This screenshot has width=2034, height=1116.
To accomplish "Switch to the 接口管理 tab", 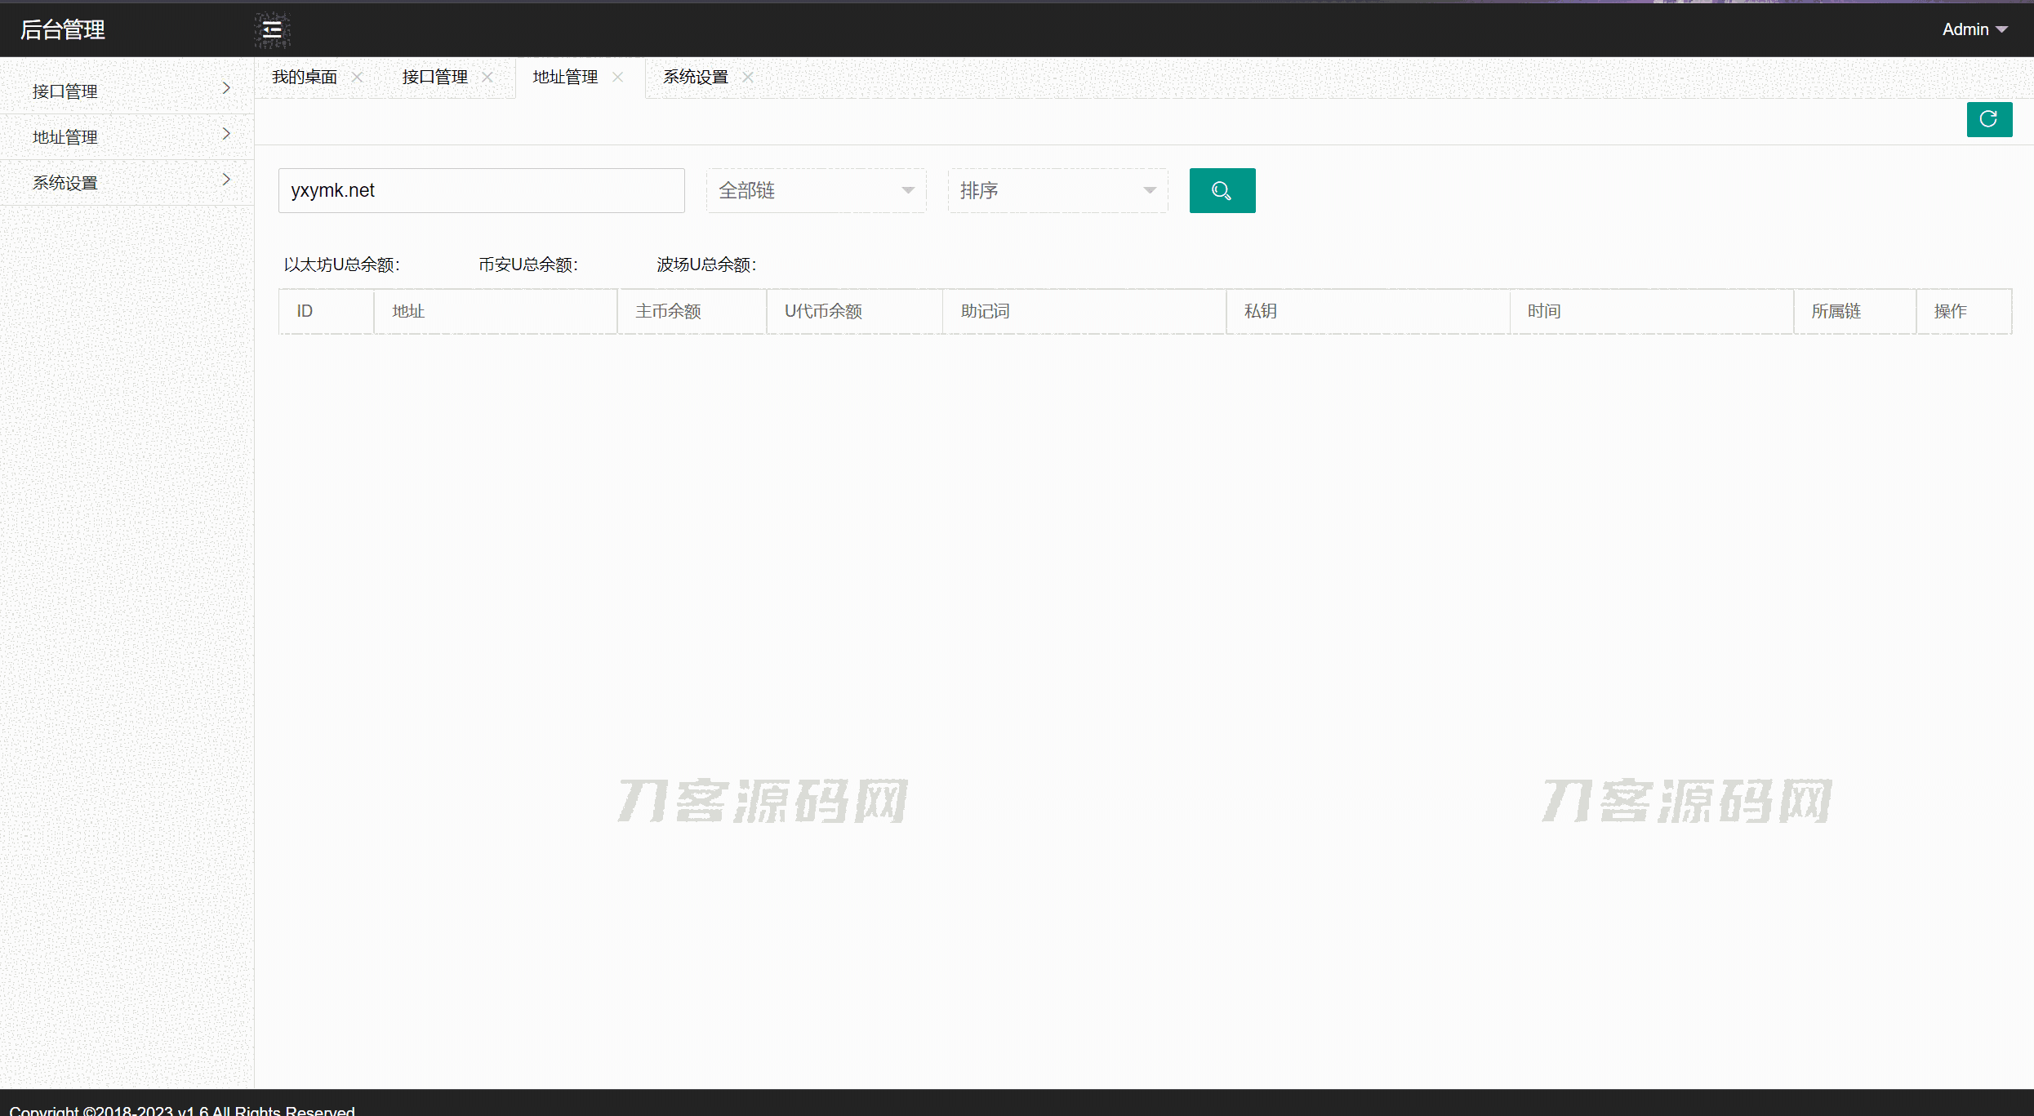I will [434, 77].
